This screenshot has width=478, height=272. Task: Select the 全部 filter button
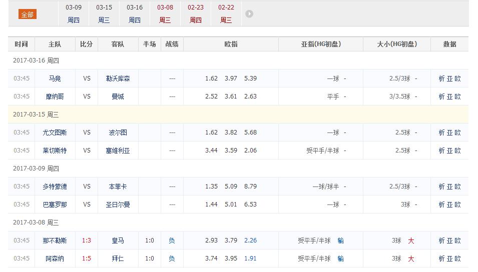28,14
